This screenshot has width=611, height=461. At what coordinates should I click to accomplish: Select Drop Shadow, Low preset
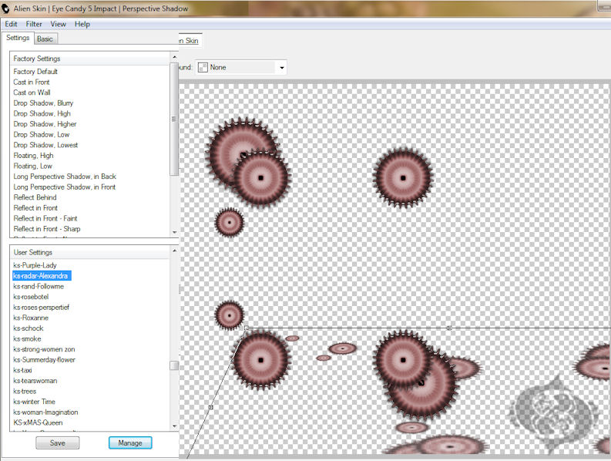[x=42, y=135]
